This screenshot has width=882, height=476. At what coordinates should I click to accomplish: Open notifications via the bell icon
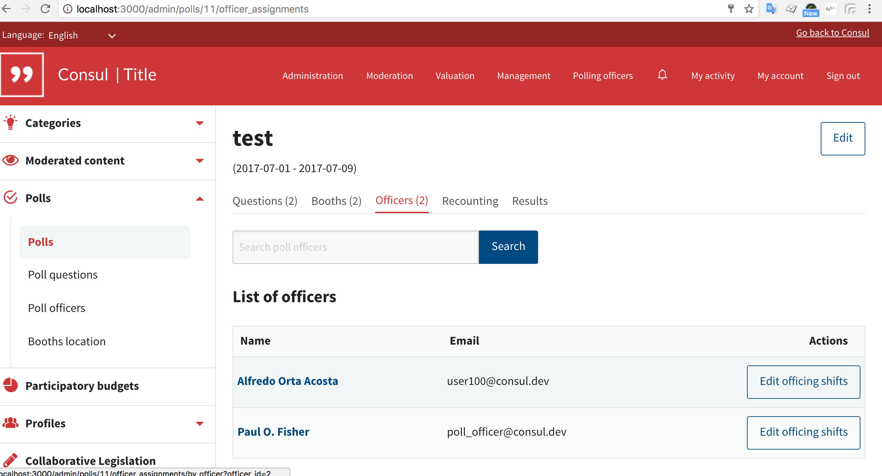[x=662, y=75]
